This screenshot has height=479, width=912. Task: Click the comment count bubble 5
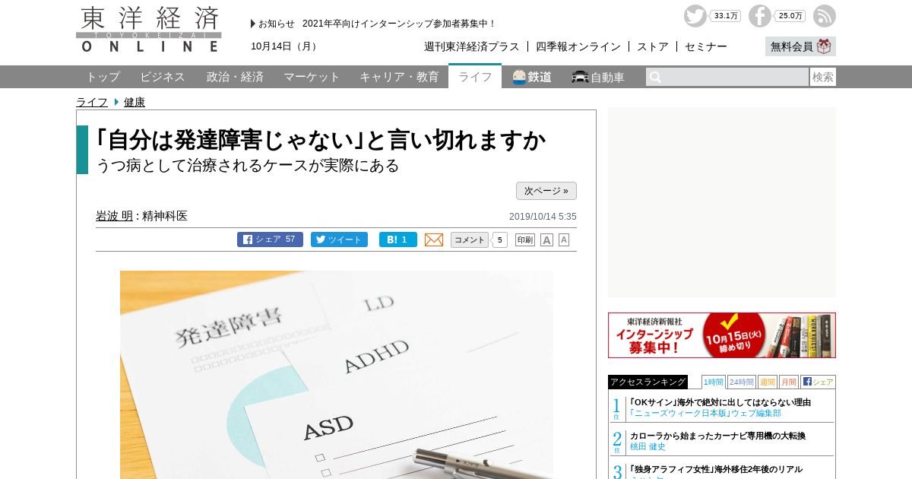pos(499,239)
